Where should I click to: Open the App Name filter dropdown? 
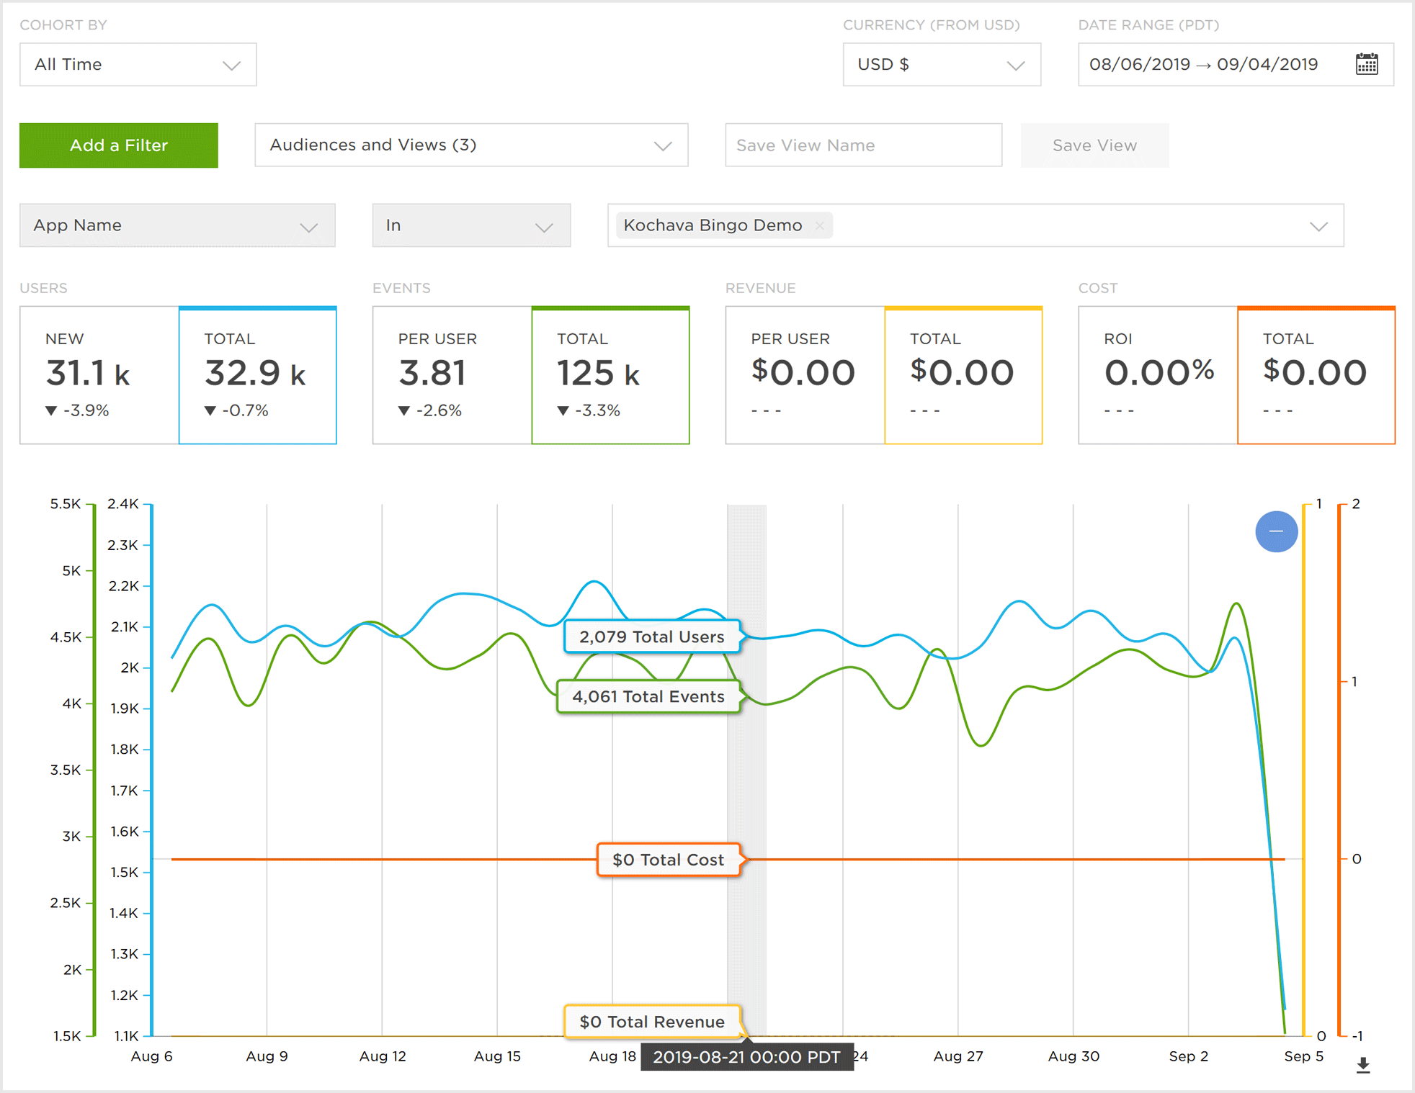(x=177, y=225)
